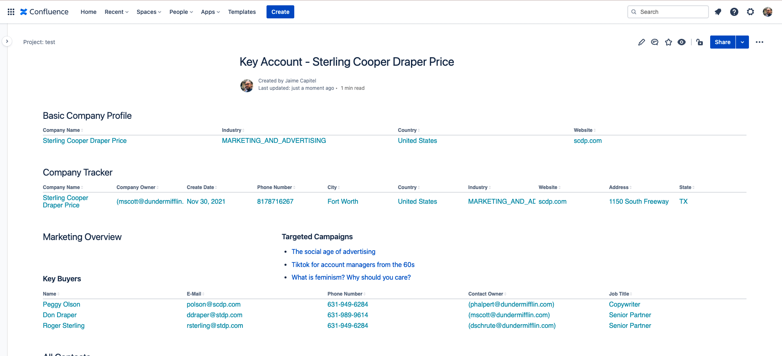Click the dschrute@dundermifflin.com contact owner

(x=512, y=325)
